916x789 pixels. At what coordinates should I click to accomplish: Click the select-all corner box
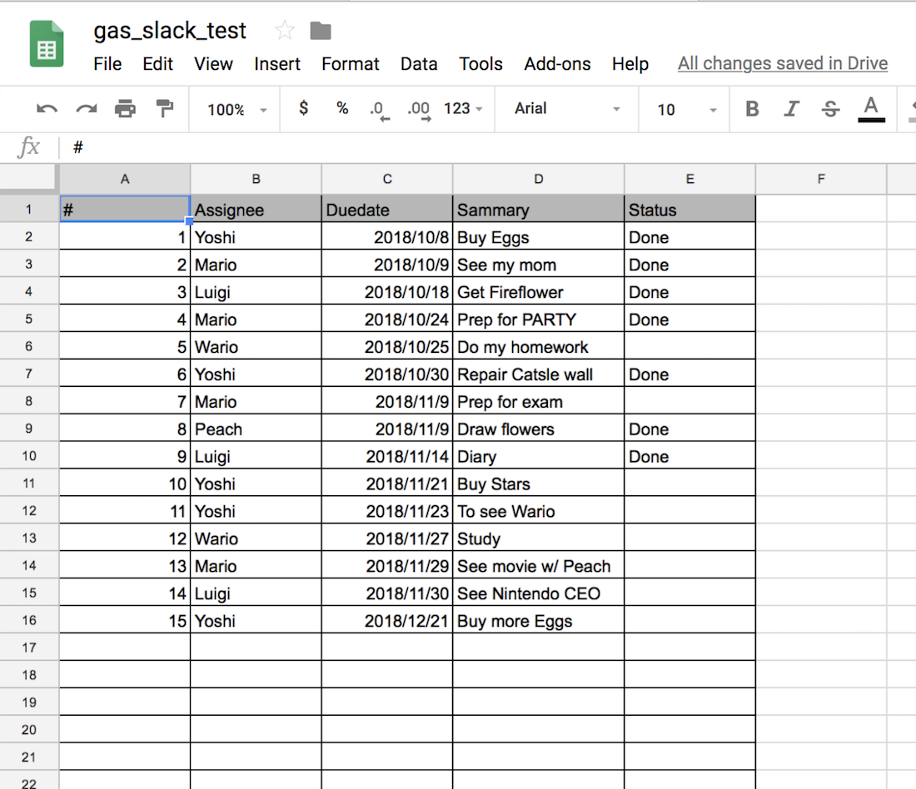tap(28, 179)
